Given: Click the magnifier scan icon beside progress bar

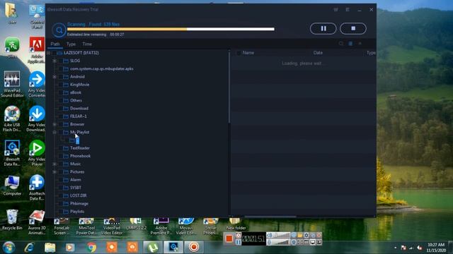Looking at the screenshot, I should coord(59,30).
